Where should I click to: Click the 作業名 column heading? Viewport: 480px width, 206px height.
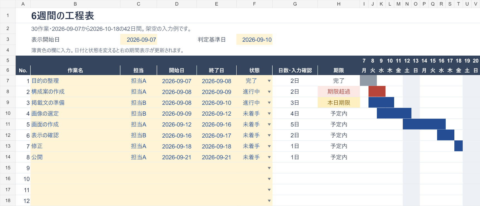click(x=75, y=70)
